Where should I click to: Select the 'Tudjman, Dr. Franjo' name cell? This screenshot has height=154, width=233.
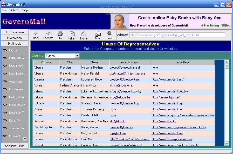(95, 109)
